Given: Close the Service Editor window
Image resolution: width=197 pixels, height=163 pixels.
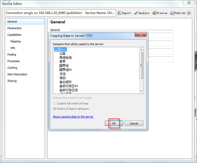Looking at the screenshot, I should 189,3.
